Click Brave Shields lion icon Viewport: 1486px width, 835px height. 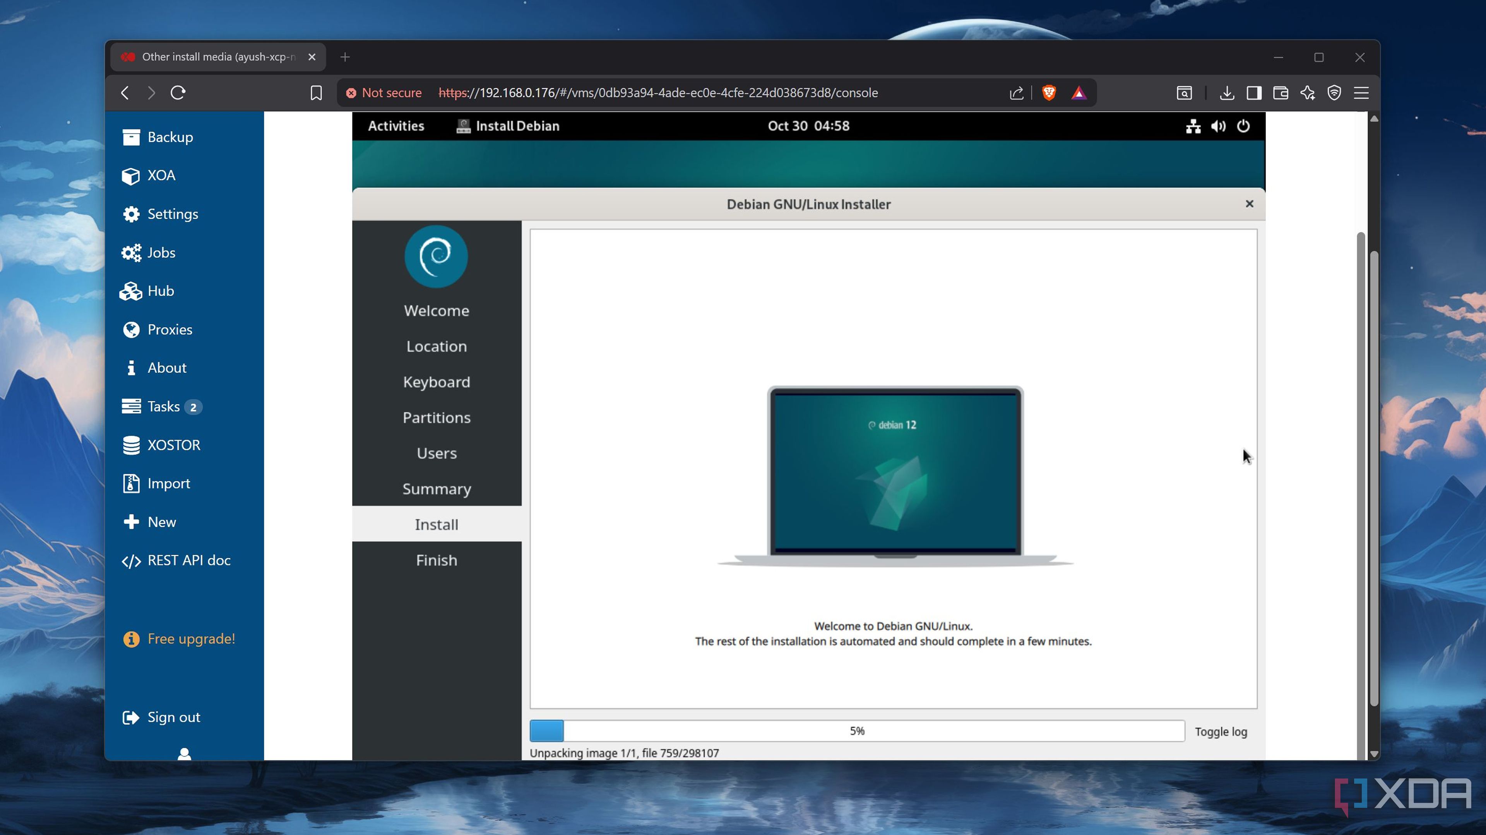pyautogui.click(x=1049, y=93)
